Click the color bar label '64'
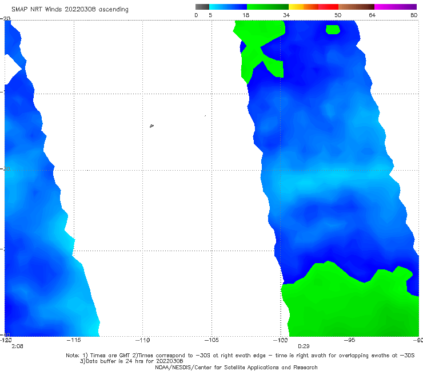Viewport: 423px width, 371px height. pyautogui.click(x=372, y=15)
